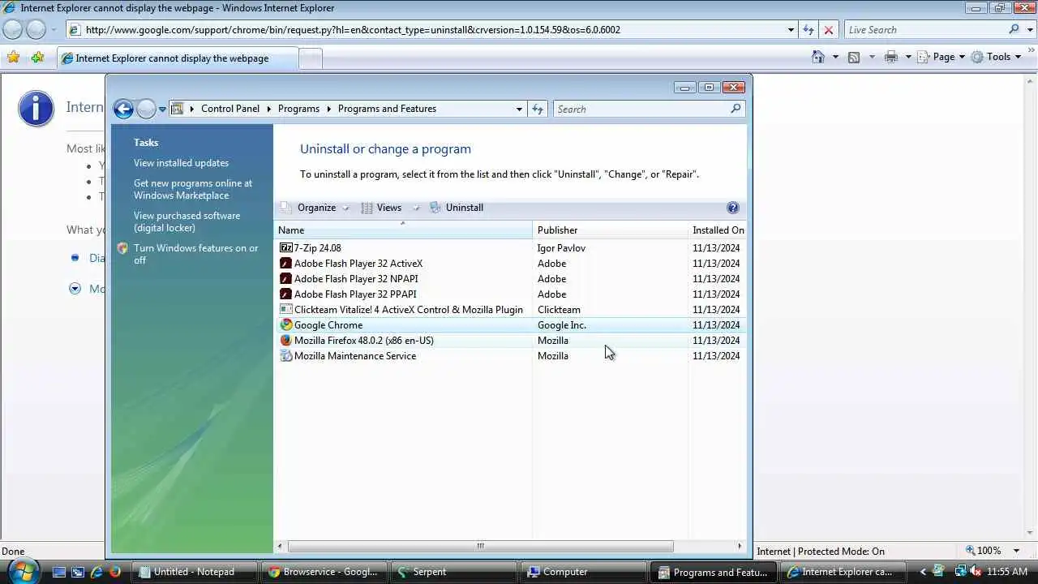Image resolution: width=1038 pixels, height=584 pixels.
Task: Switch to the Computer taskbar button
Action: point(583,572)
